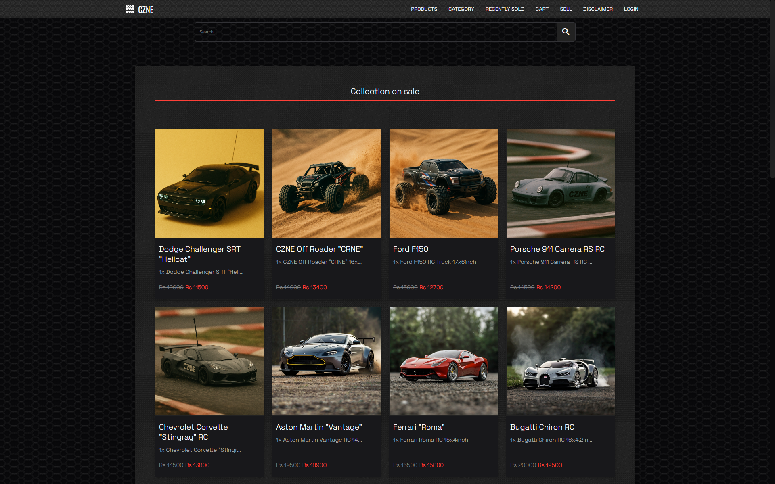Select the Sell navigation link

[x=566, y=9]
